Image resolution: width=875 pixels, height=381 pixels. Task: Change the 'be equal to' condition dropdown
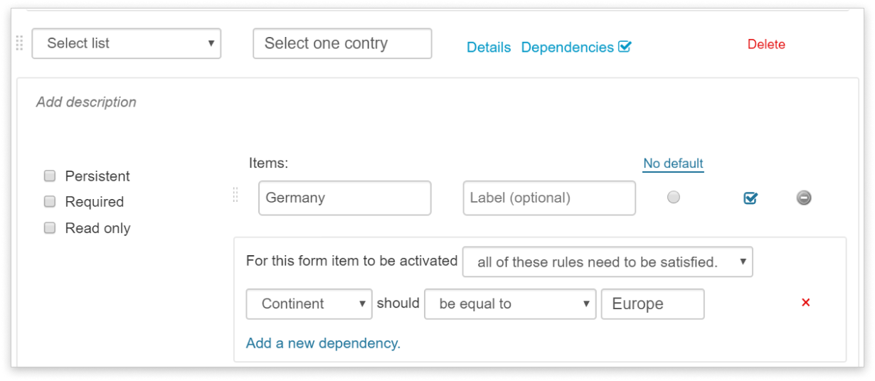tap(510, 304)
